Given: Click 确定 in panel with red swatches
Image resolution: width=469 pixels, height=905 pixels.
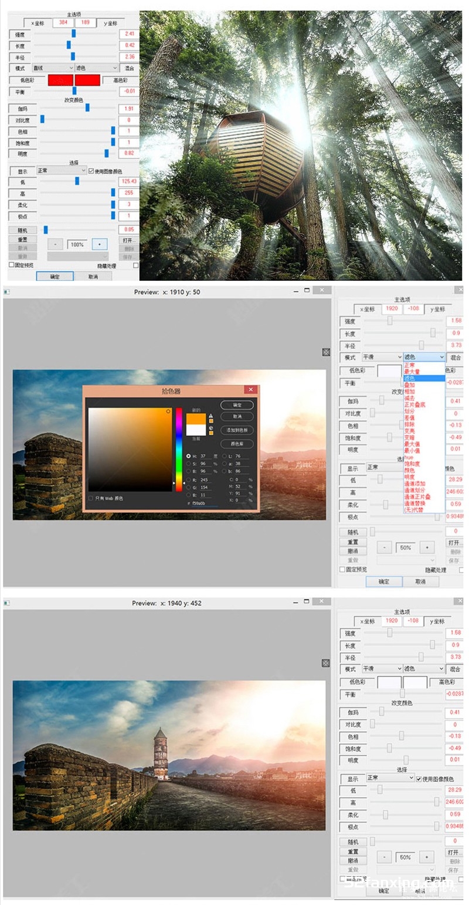Looking at the screenshot, I should (x=55, y=276).
